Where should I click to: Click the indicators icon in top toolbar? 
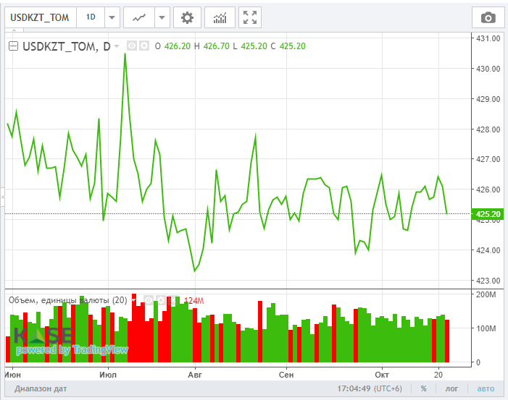(219, 17)
